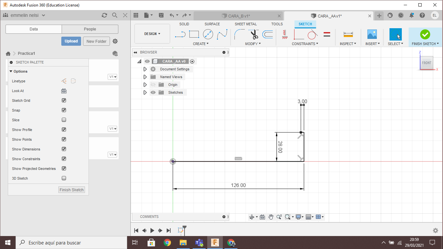Open the DESIGN workspace dropdown
Viewport: 443px width, 249px height.
pos(152,34)
